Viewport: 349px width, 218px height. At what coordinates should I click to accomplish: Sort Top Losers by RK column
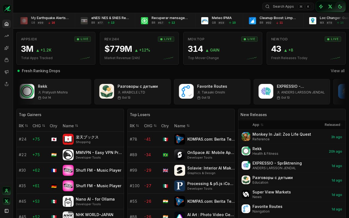134,126
